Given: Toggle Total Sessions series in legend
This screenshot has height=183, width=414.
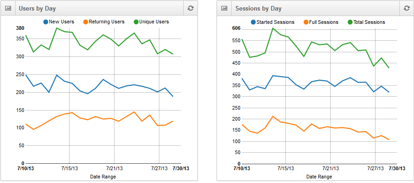Looking at the screenshot, I should 366,22.
